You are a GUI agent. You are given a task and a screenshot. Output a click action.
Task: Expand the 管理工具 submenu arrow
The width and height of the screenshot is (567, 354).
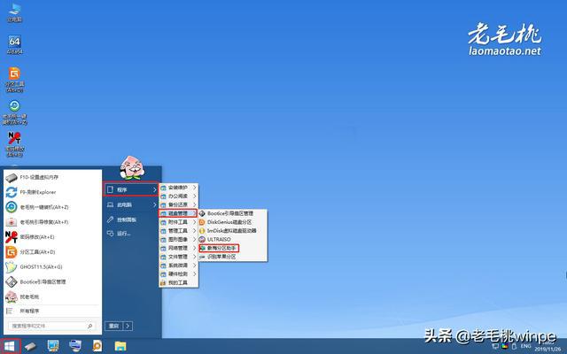point(195,231)
